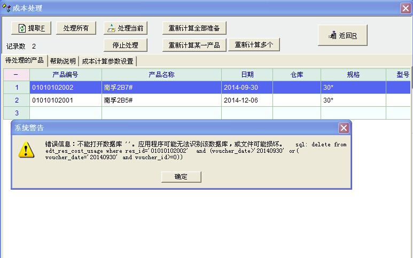Confirm the warning with 确定 button

(181, 177)
